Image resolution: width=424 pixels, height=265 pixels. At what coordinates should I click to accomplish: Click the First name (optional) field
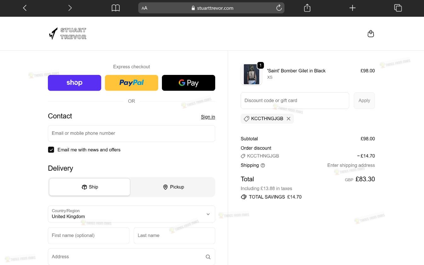click(89, 235)
